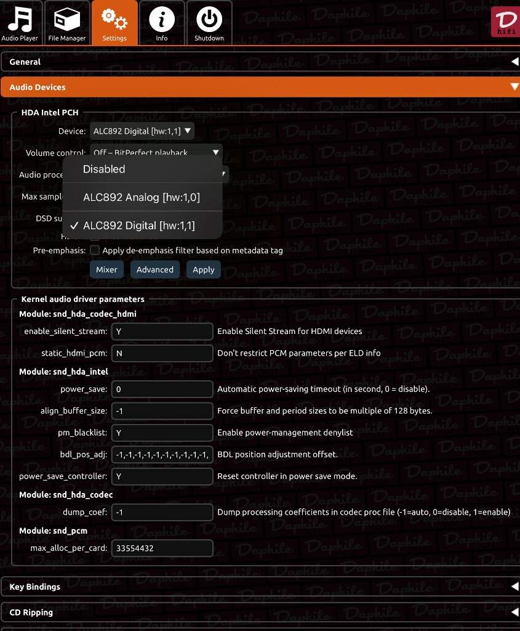520x631 pixels.
Task: Edit the power_save_controller field
Action: [x=162, y=476]
